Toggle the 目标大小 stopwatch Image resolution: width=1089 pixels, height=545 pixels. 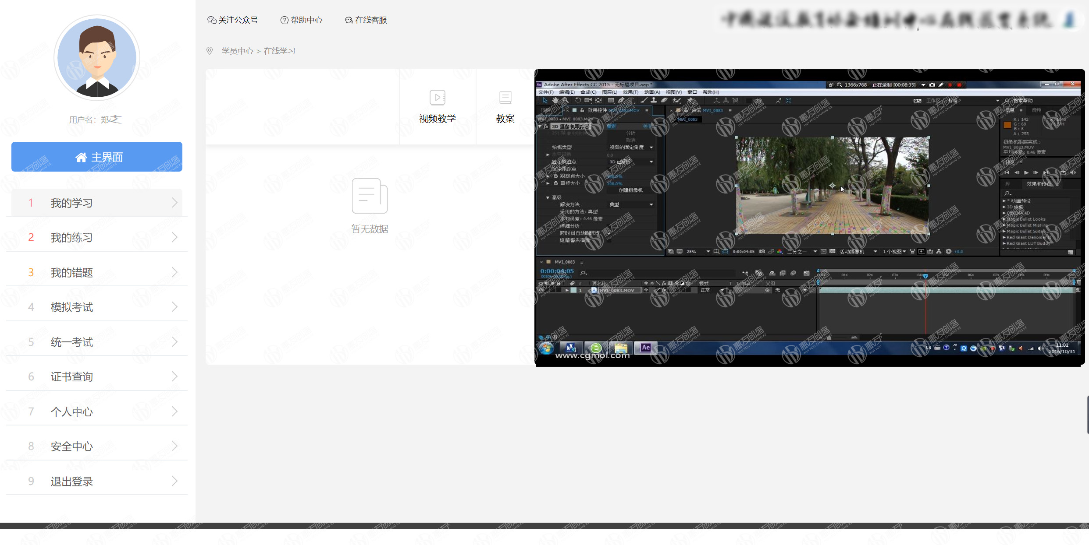(556, 183)
